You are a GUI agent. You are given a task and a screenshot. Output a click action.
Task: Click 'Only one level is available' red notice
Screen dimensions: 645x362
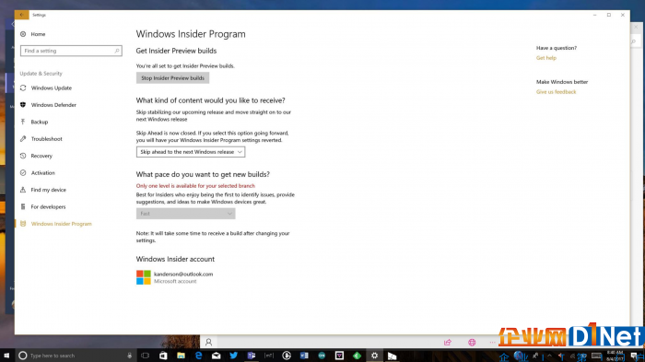pos(195,186)
